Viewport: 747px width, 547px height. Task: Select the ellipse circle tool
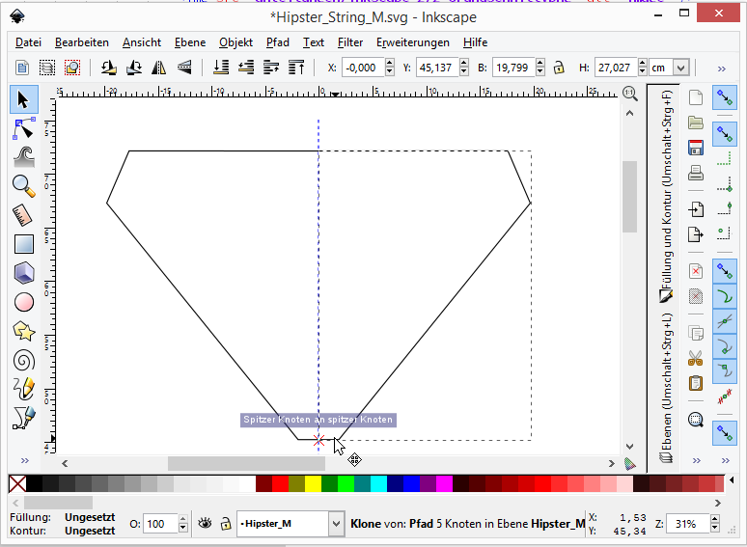[x=23, y=302]
